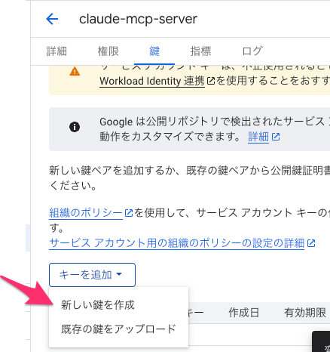Open the 組織のポリシー link
330x352 pixels.
[86, 213]
